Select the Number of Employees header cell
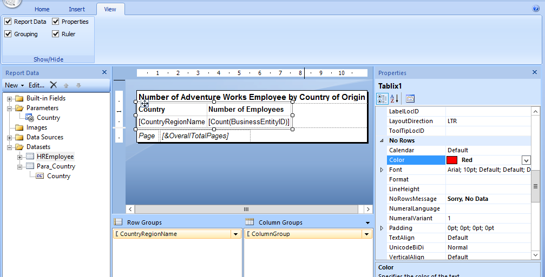Viewport: 545px width, 277px height. click(249, 110)
